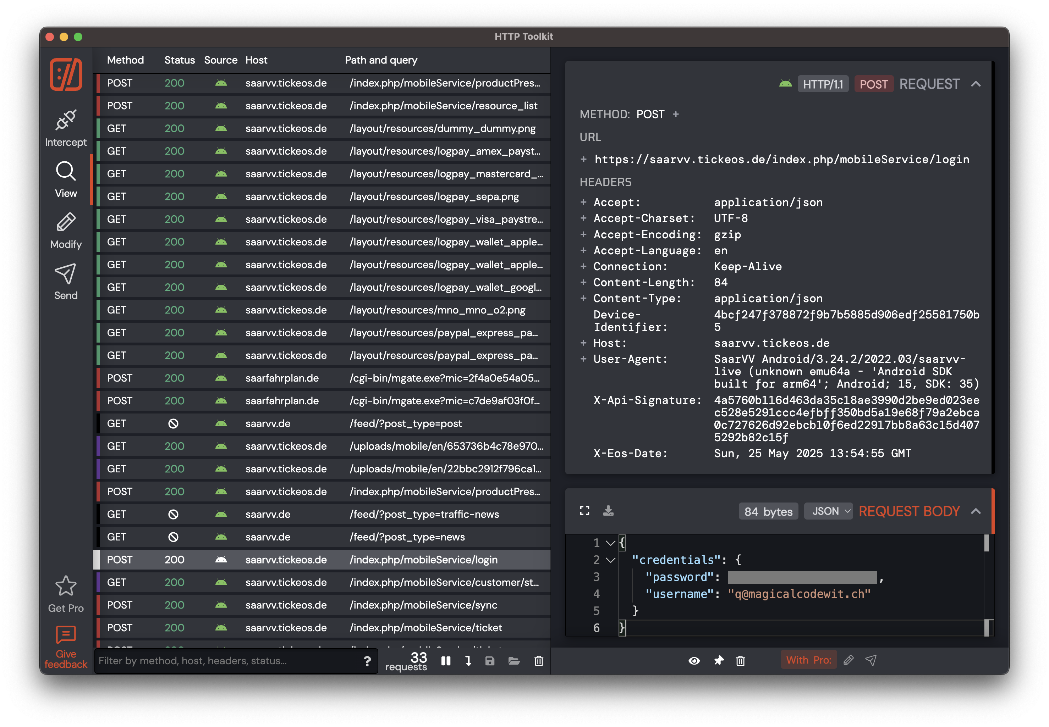Click the 84 bytes size badge
Viewport: 1049px width, 727px height.
[x=768, y=511]
